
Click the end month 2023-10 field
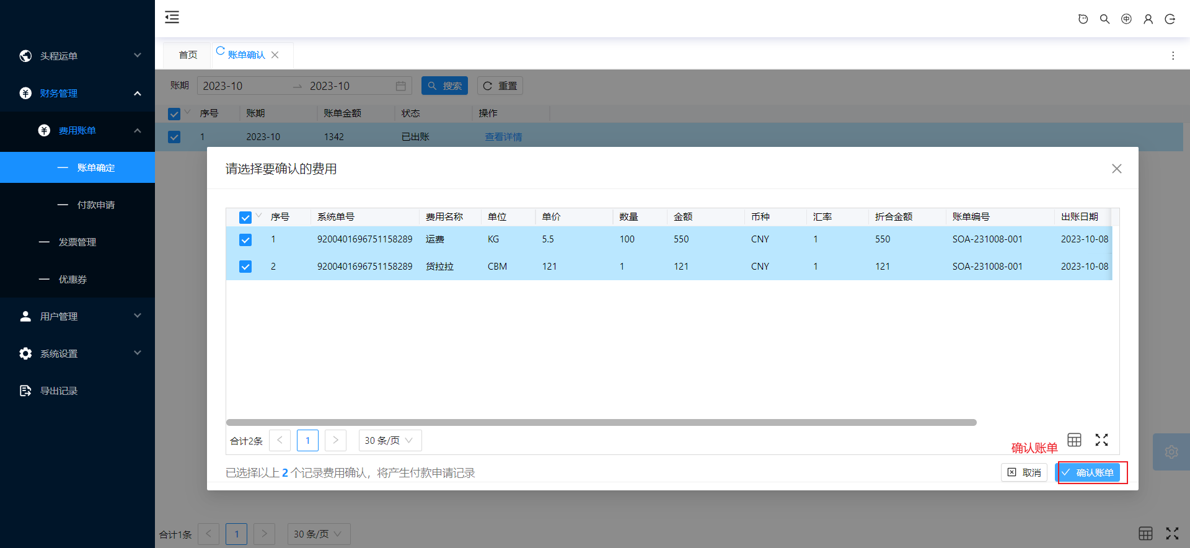[350, 86]
